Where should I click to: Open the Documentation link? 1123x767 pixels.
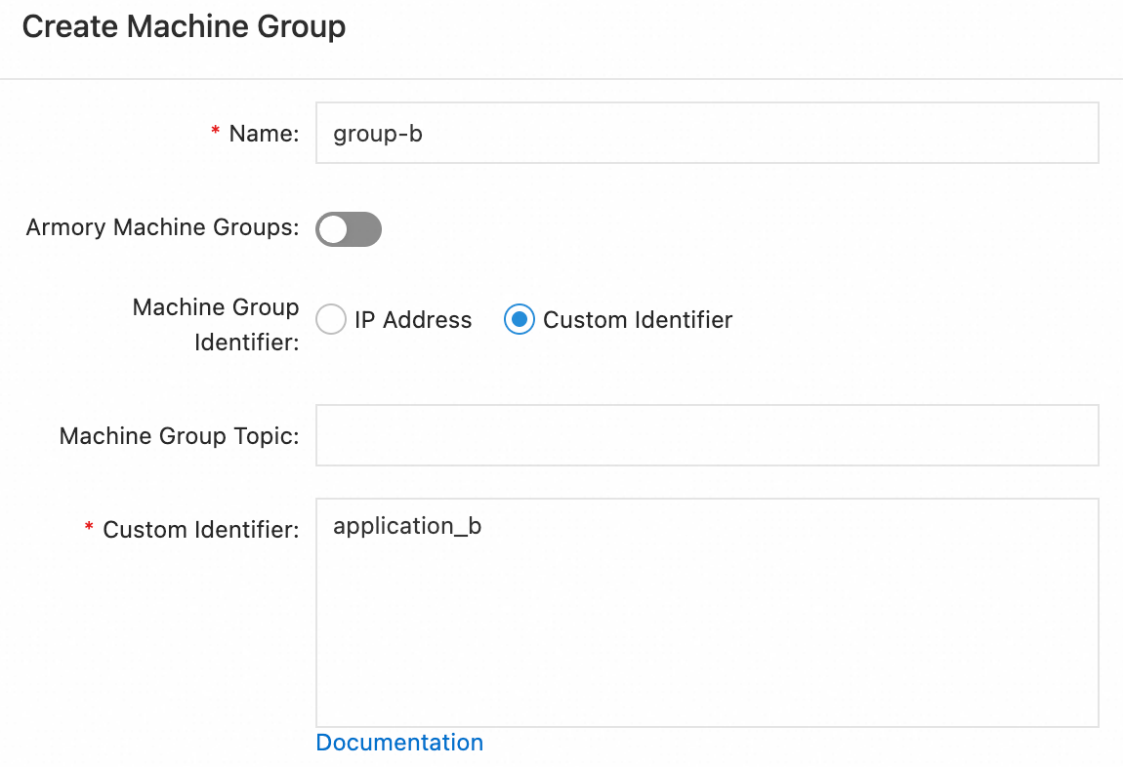click(x=399, y=743)
